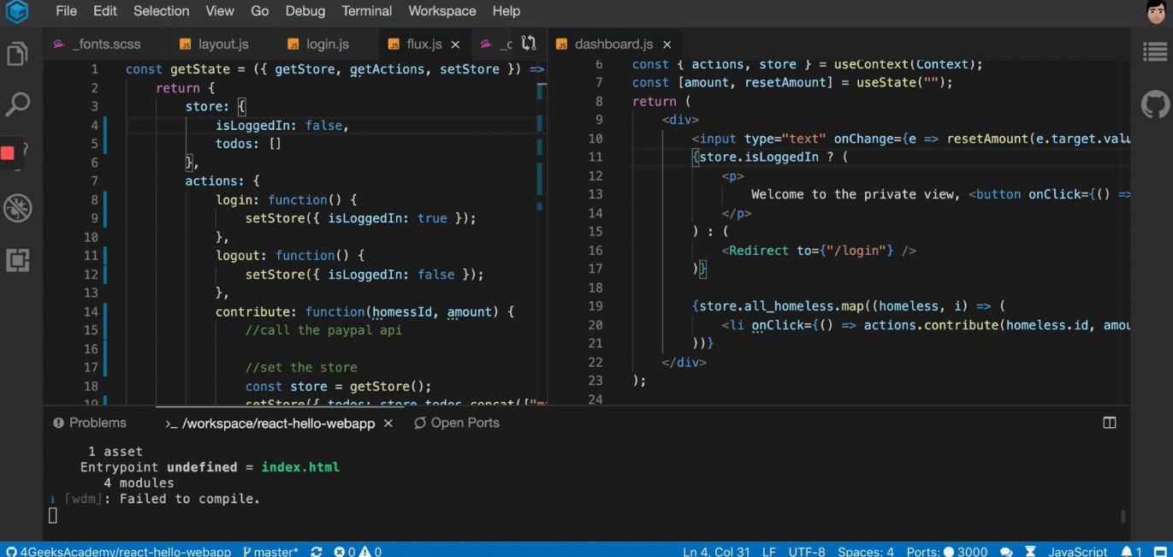Click the feedback chat icon in status bar
The image size is (1173, 557).
click(1004, 551)
